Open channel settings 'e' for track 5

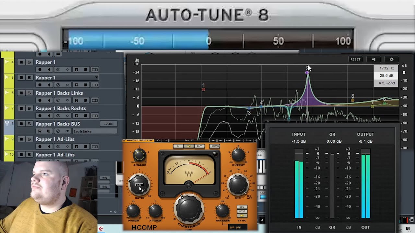point(58,85)
